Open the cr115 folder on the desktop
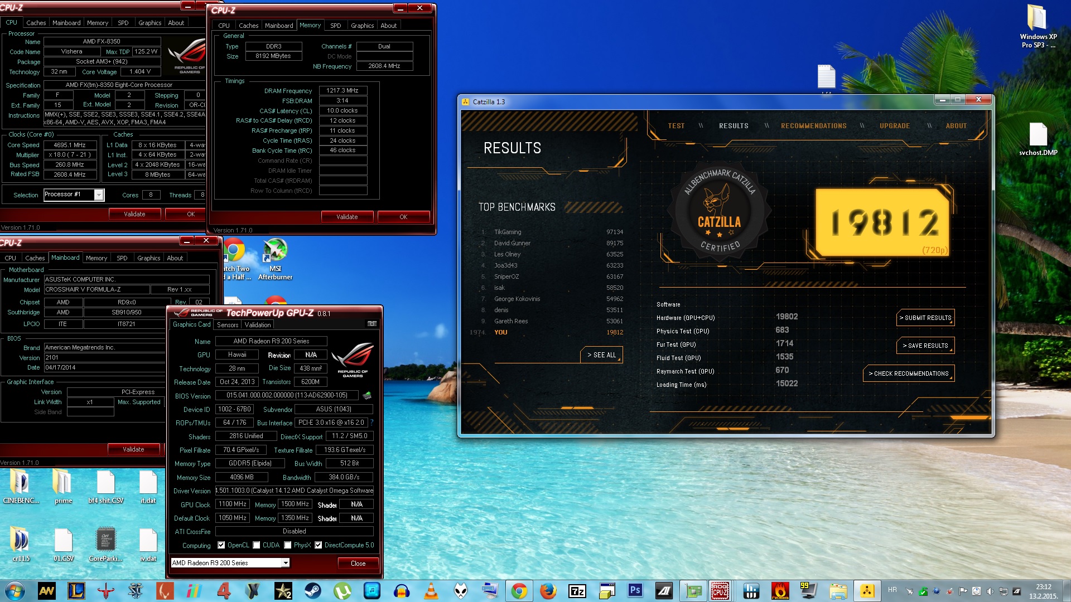Image resolution: width=1071 pixels, height=602 pixels. coord(21,545)
